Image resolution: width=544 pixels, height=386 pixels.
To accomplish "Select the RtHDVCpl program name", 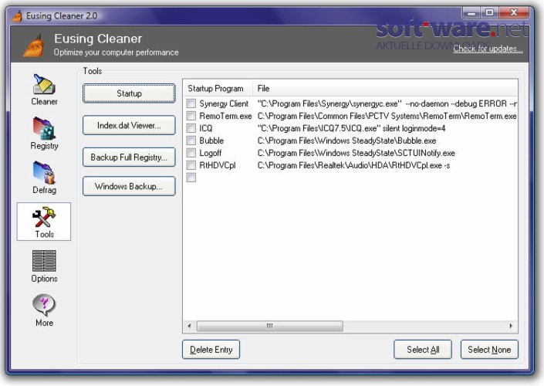I will (217, 165).
